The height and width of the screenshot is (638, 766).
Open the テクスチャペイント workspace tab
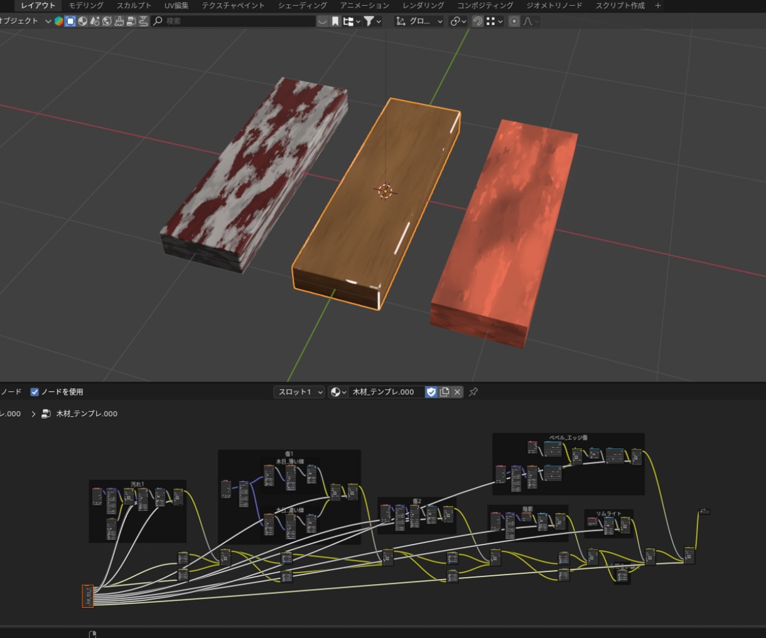click(233, 6)
